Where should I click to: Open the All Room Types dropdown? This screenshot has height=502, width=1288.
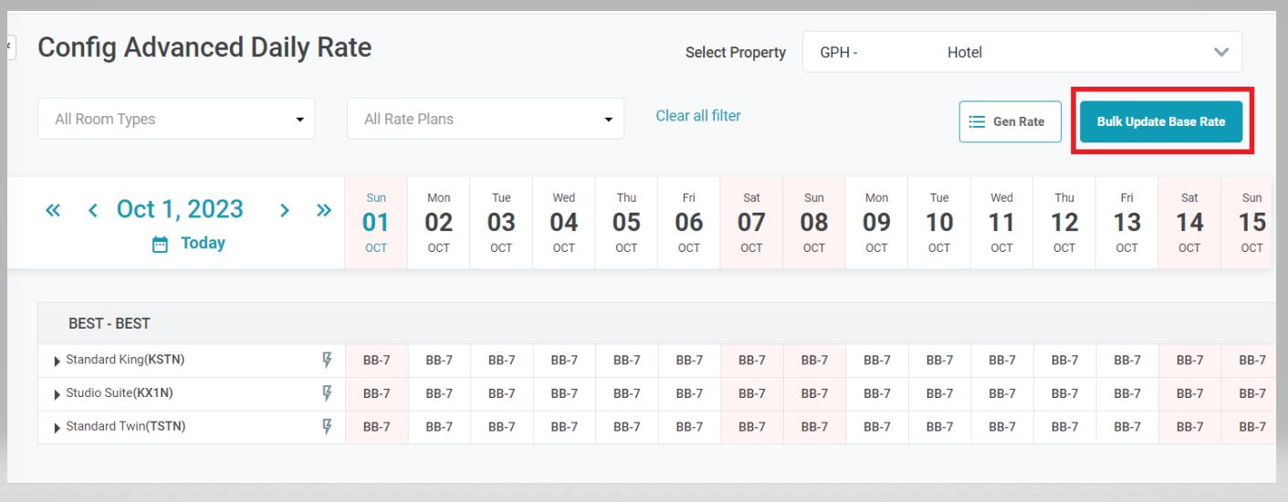point(176,119)
